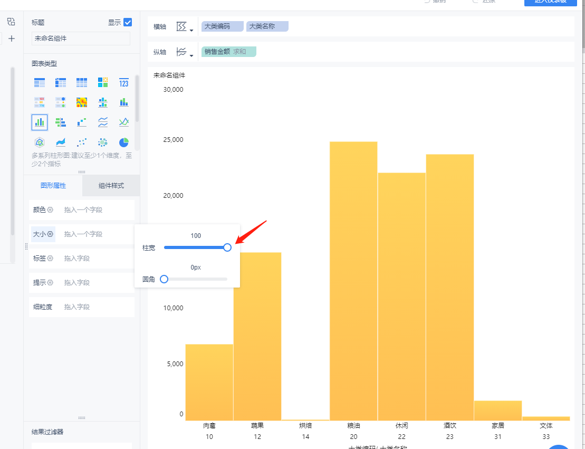Click the 大小 field drop area
This screenshot has height=449, width=585.
coord(99,234)
